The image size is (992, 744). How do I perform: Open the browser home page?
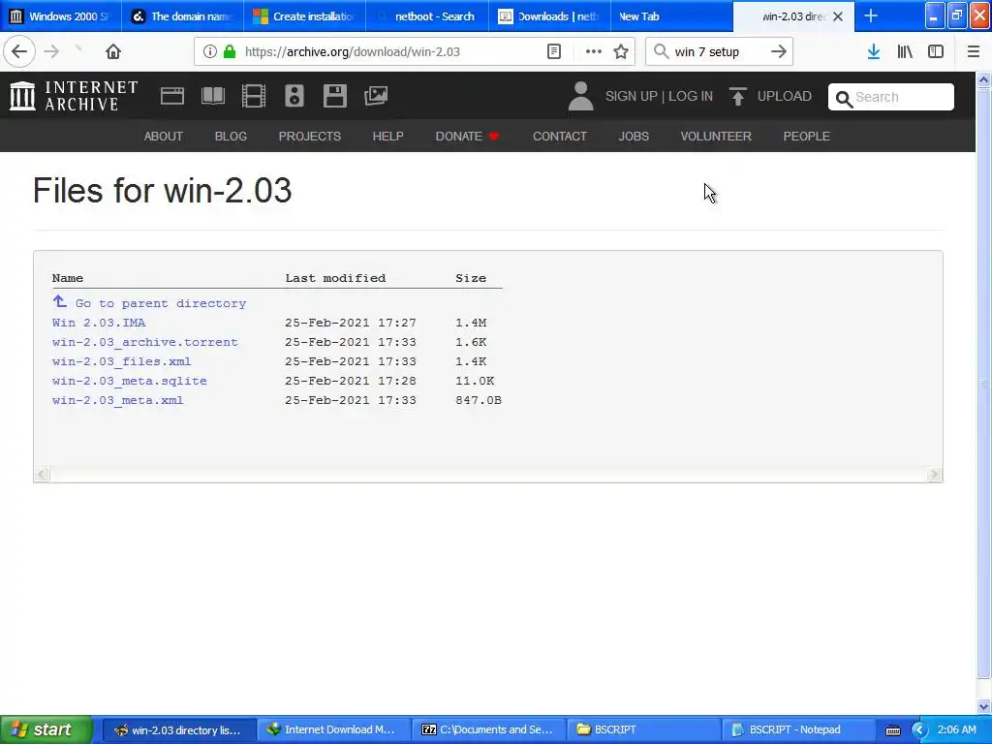tap(113, 52)
